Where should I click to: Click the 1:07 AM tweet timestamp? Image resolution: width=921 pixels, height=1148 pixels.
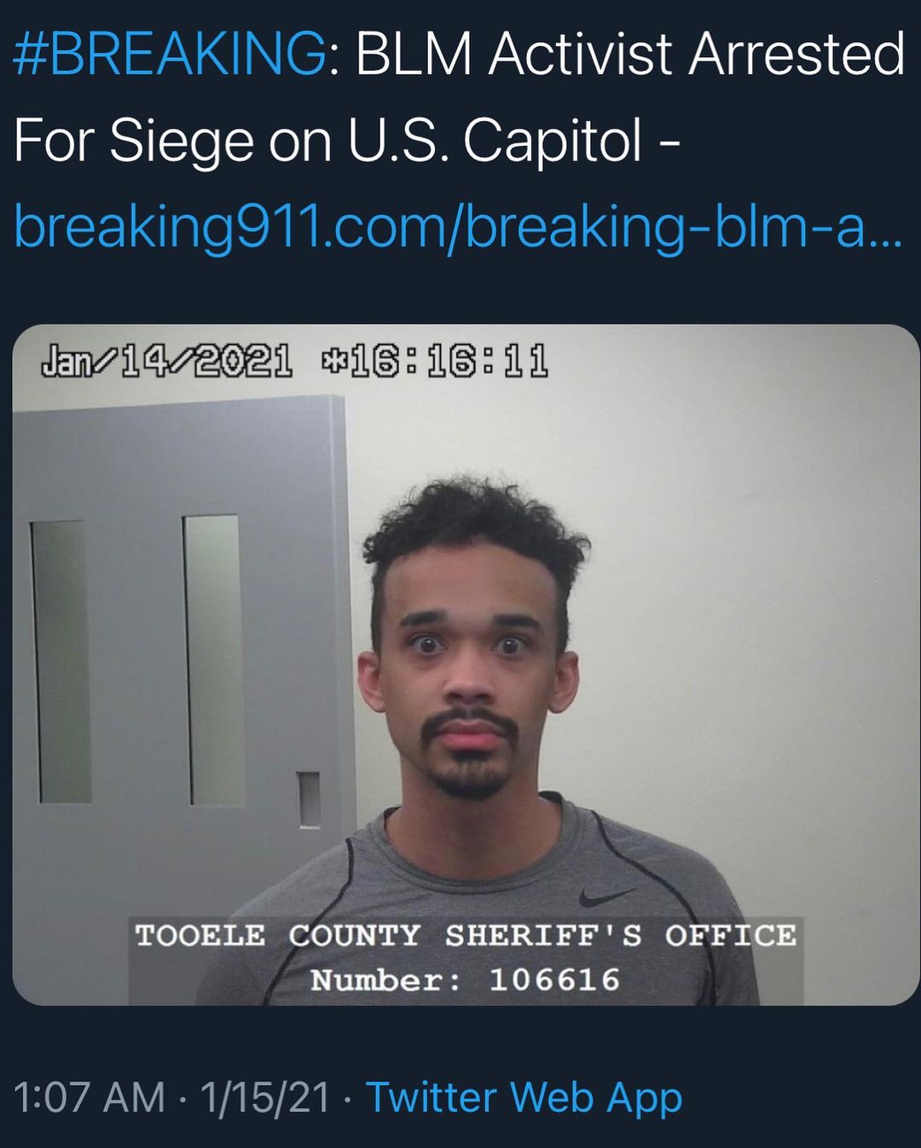tap(90, 1097)
